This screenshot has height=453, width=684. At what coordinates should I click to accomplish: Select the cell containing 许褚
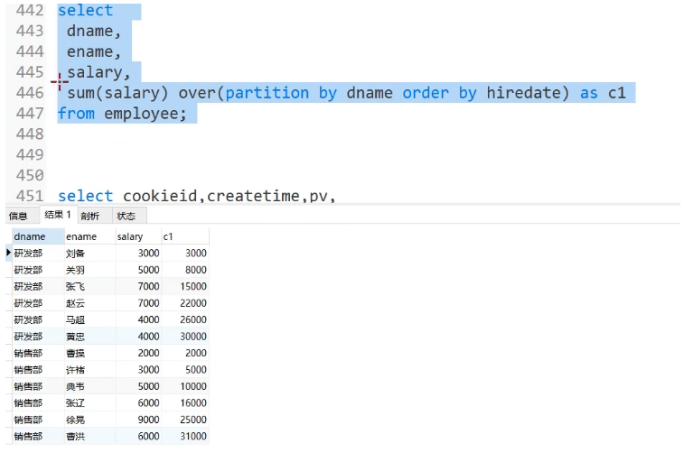89,370
